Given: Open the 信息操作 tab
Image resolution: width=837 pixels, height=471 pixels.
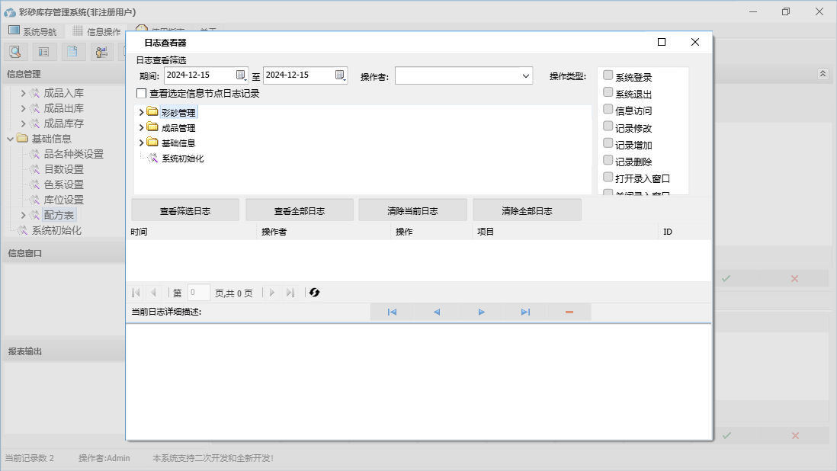Looking at the screenshot, I should pos(97,31).
